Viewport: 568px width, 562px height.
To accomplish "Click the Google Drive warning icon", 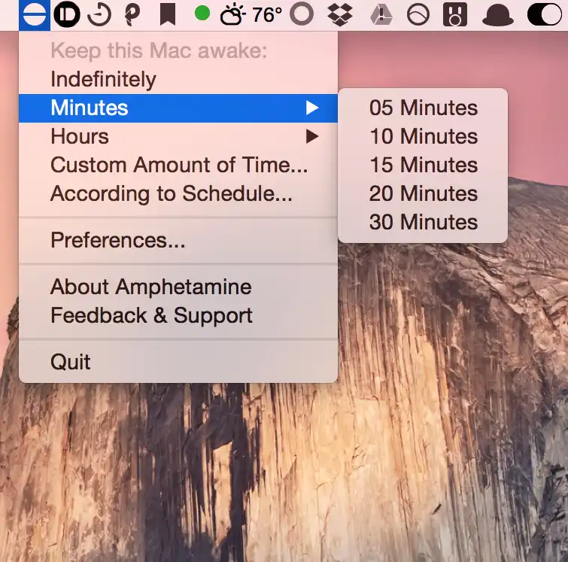I will [x=383, y=14].
